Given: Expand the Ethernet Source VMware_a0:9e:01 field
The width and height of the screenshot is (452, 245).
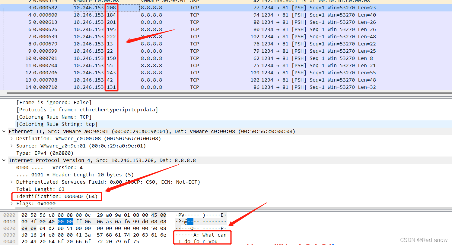Looking at the screenshot, I should click(x=11, y=146).
